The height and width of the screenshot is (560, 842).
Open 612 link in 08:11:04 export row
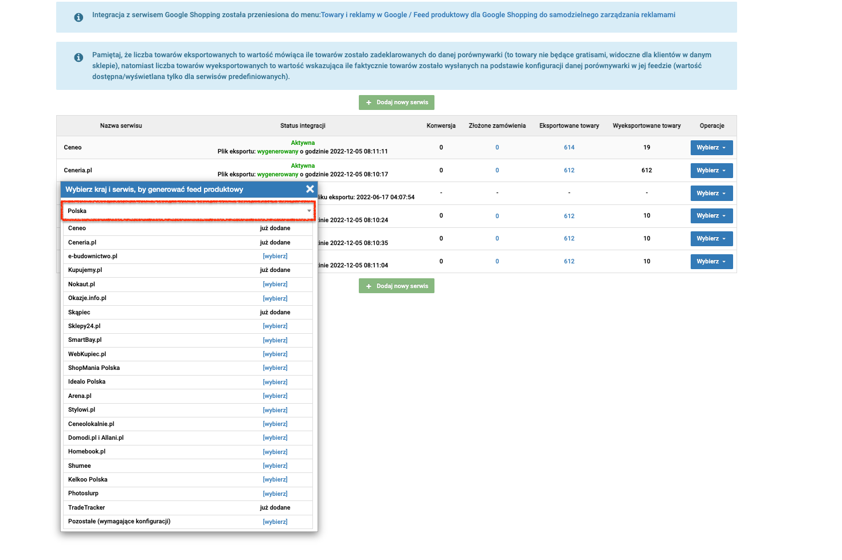tap(569, 261)
